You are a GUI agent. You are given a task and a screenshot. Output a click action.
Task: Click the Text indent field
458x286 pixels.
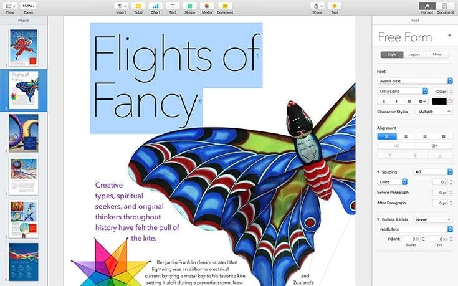(x=438, y=239)
